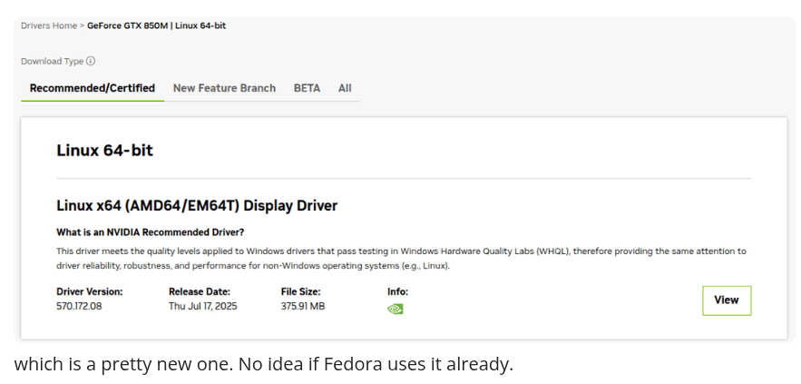Click the View driver button

tap(727, 300)
